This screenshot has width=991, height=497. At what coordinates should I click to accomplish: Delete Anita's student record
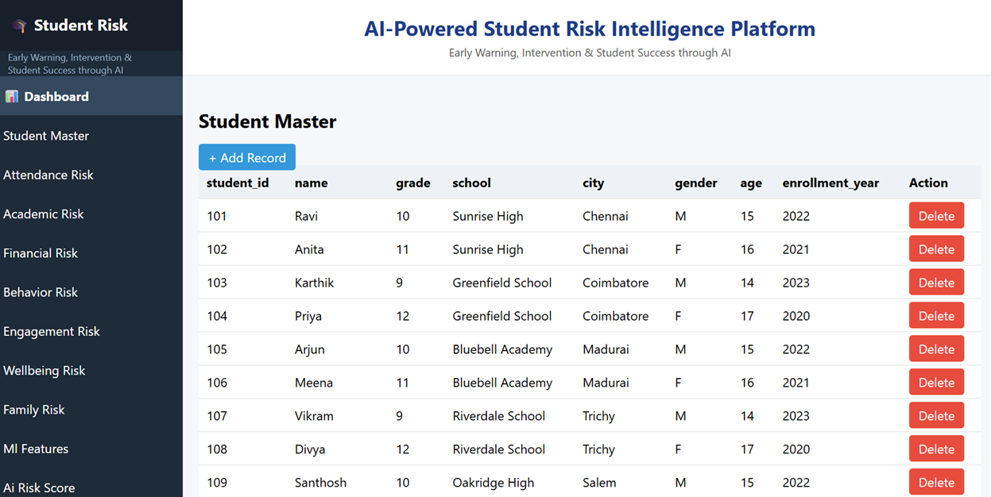click(x=936, y=248)
